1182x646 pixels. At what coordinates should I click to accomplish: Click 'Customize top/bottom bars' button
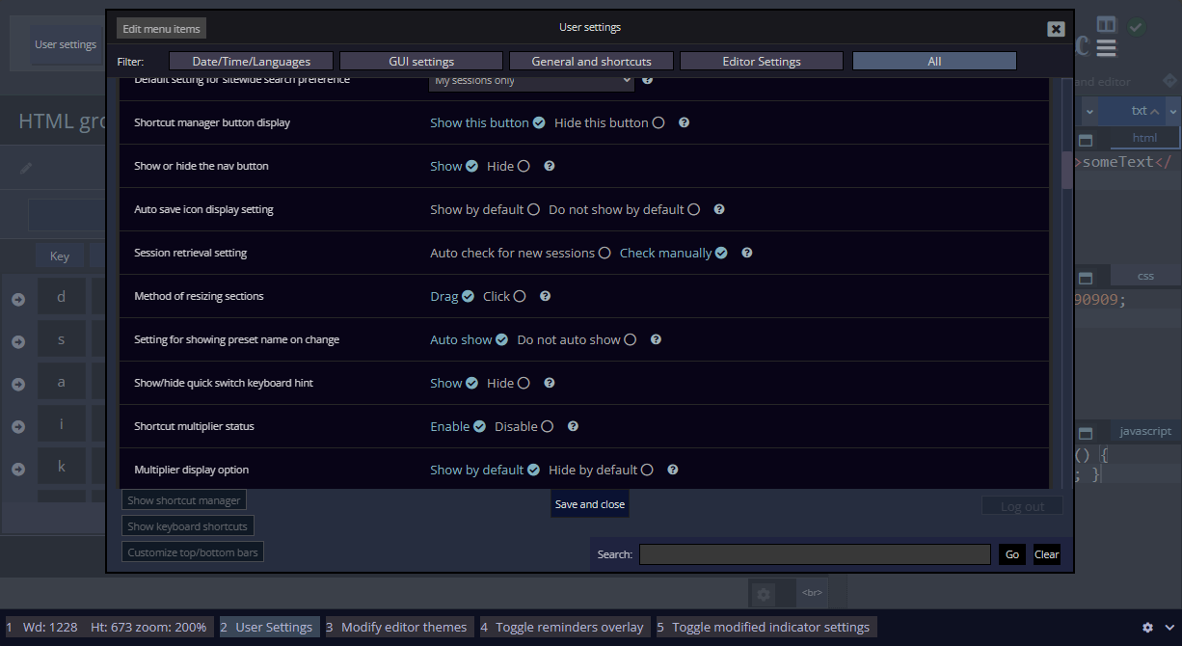coord(193,552)
